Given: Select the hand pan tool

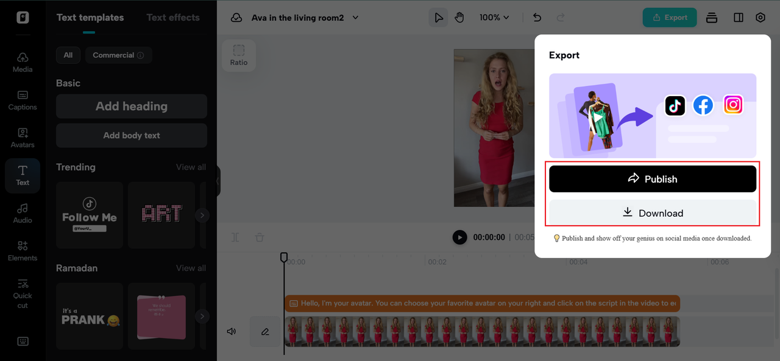Looking at the screenshot, I should pyautogui.click(x=459, y=18).
